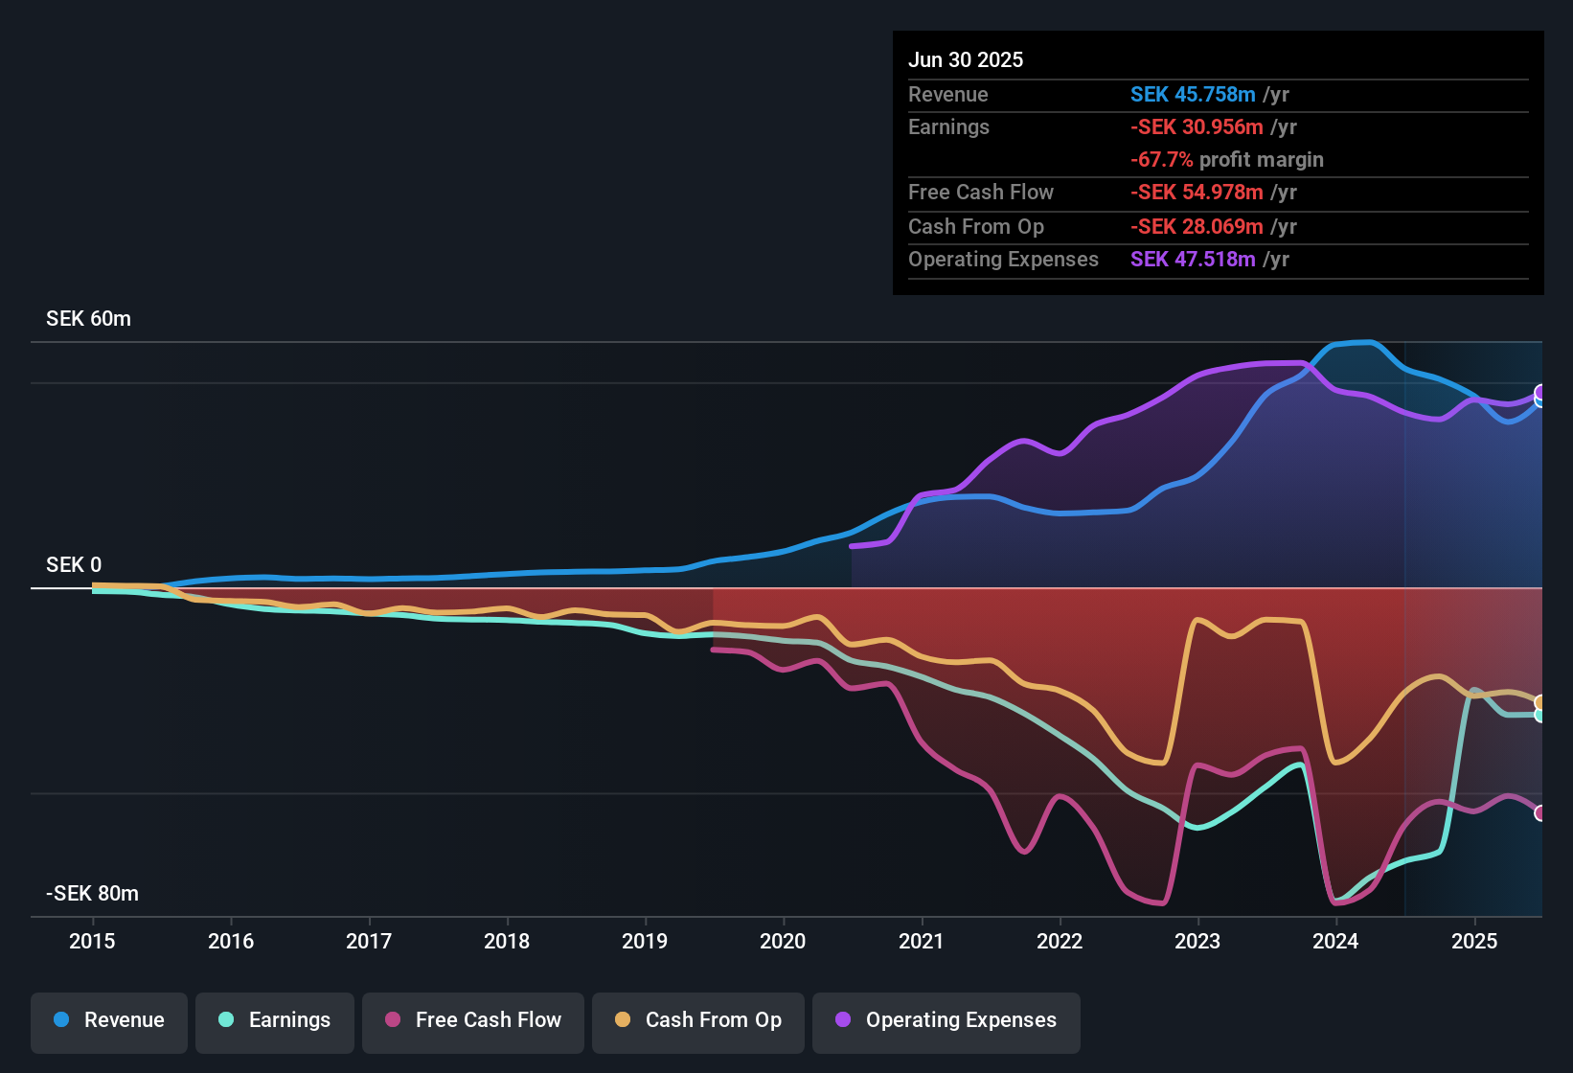1573x1073 pixels.
Task: Select the 2022 x-axis label
Action: coord(1060,941)
